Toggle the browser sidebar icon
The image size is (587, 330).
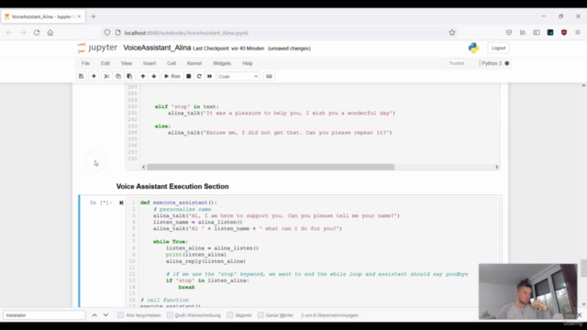tap(537, 33)
